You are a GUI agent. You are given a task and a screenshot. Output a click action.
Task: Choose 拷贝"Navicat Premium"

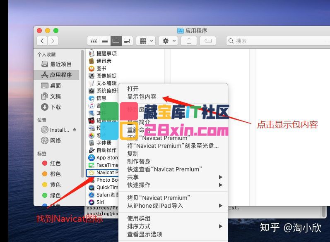tap(173, 198)
